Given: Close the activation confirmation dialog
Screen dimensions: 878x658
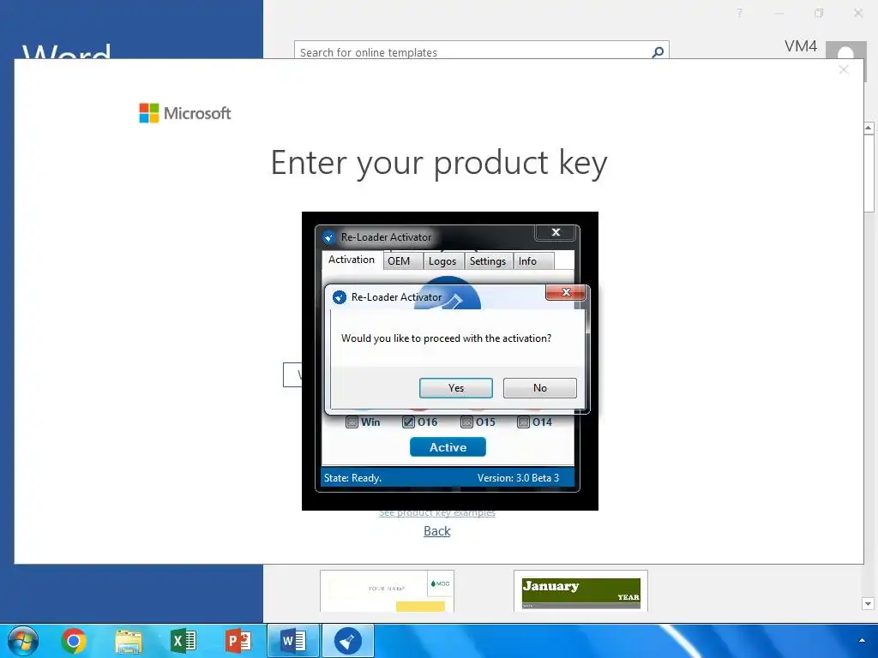Looking at the screenshot, I should [566, 292].
